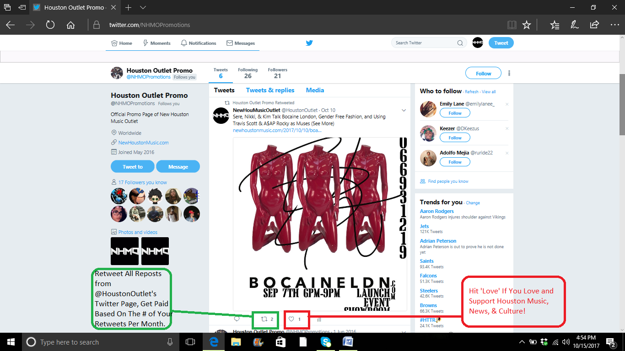Open Aaron Rodgers trend
The width and height of the screenshot is (625, 351).
point(437,211)
